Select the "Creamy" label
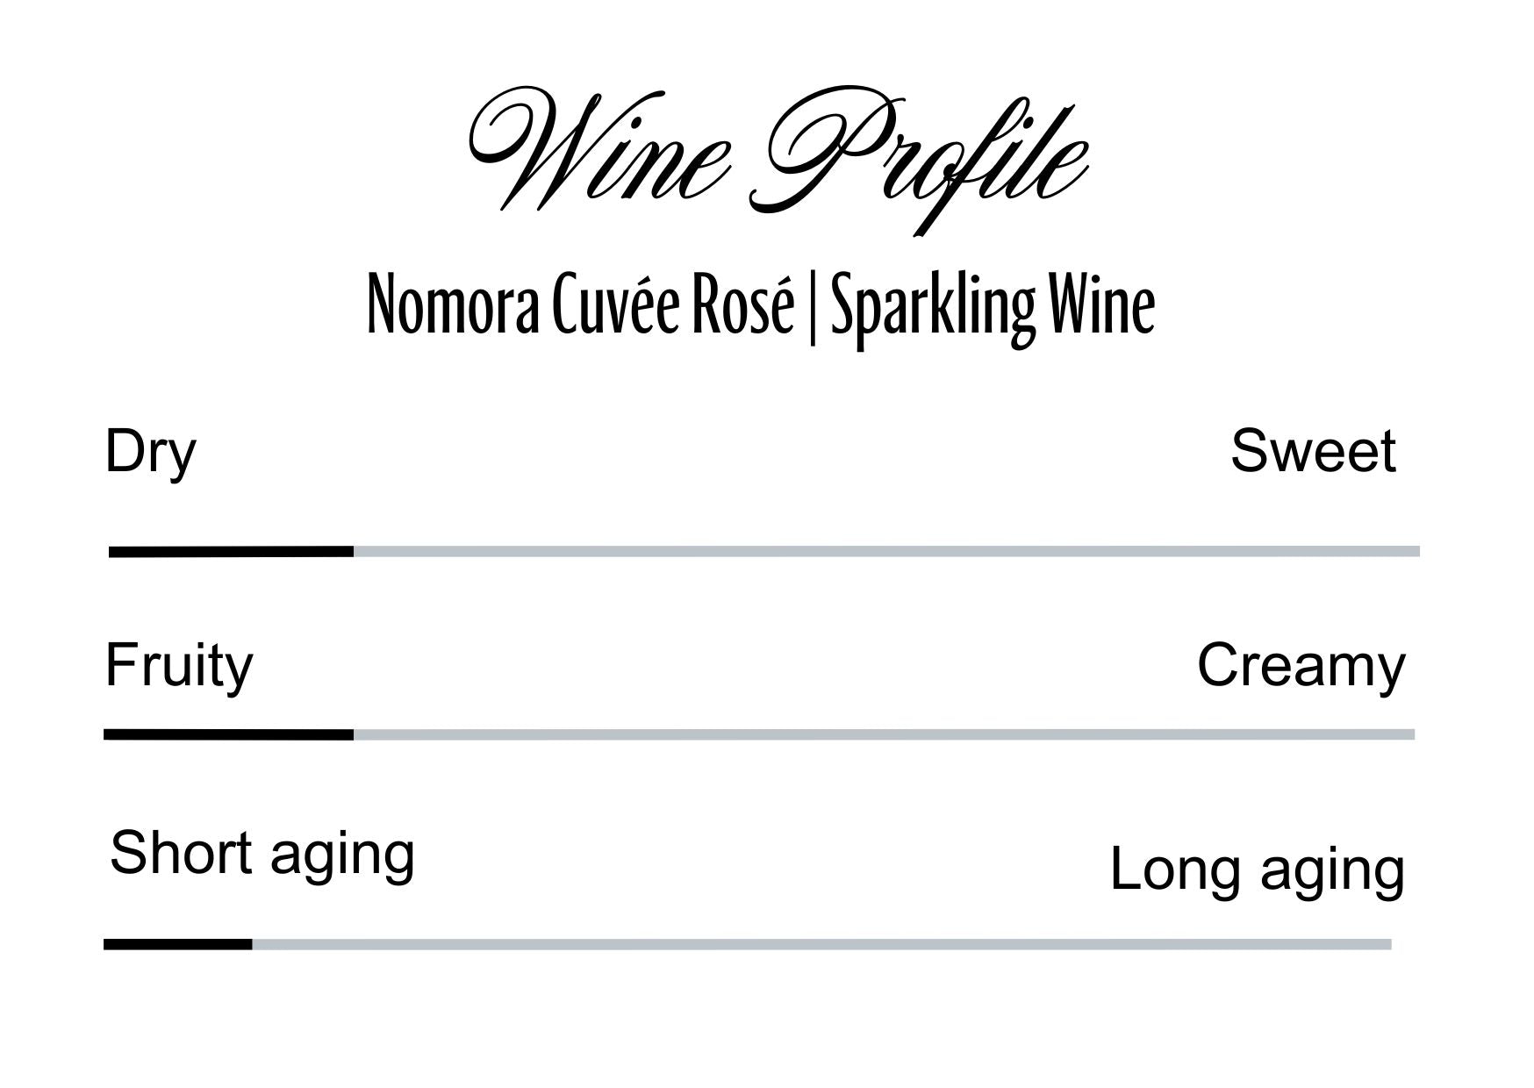1534x1088 pixels. (1301, 667)
